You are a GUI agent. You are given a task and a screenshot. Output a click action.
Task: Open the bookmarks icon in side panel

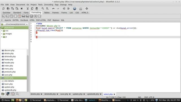click(x=8, y=94)
